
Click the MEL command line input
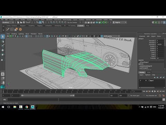click(x=33, y=100)
